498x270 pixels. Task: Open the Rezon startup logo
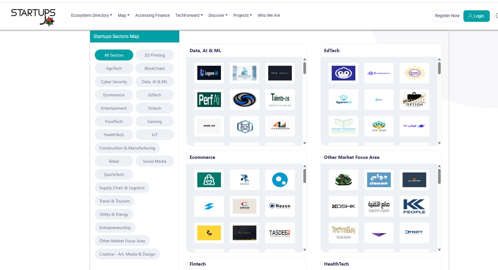280,206
